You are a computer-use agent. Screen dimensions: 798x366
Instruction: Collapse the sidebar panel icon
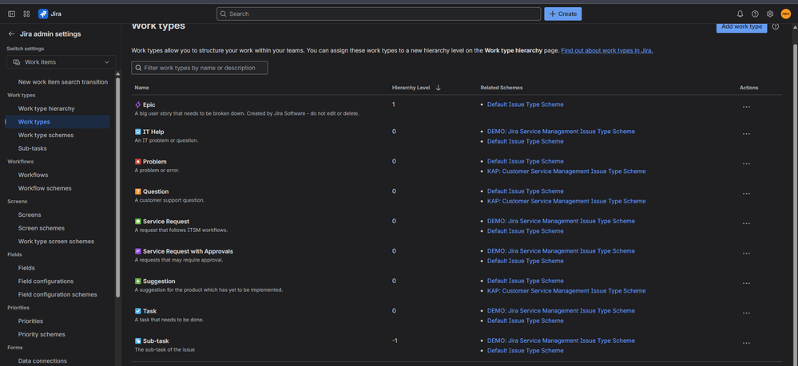coord(12,14)
